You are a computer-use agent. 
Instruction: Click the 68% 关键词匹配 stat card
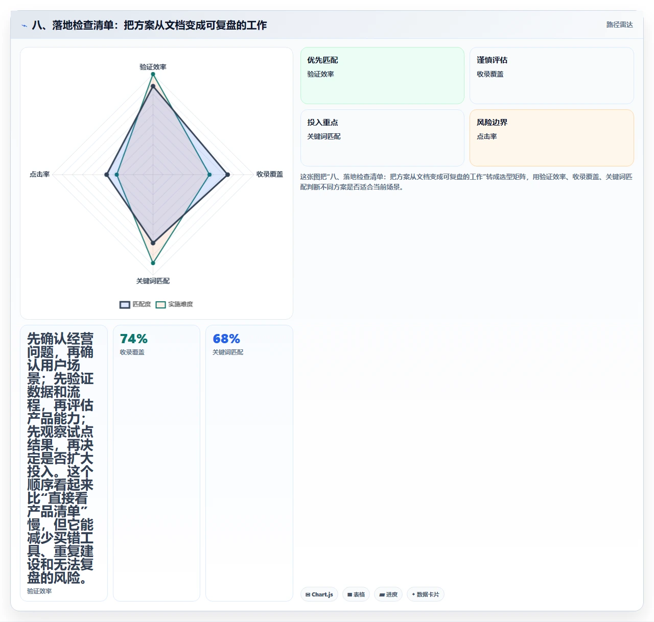(249, 463)
